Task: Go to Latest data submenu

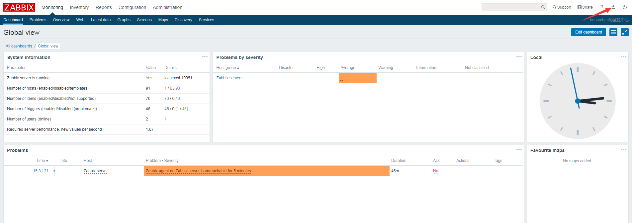Action: point(101,20)
